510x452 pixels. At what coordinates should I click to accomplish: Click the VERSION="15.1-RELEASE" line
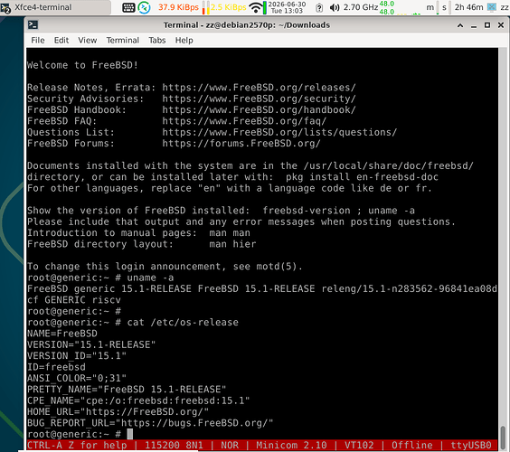tap(91, 344)
